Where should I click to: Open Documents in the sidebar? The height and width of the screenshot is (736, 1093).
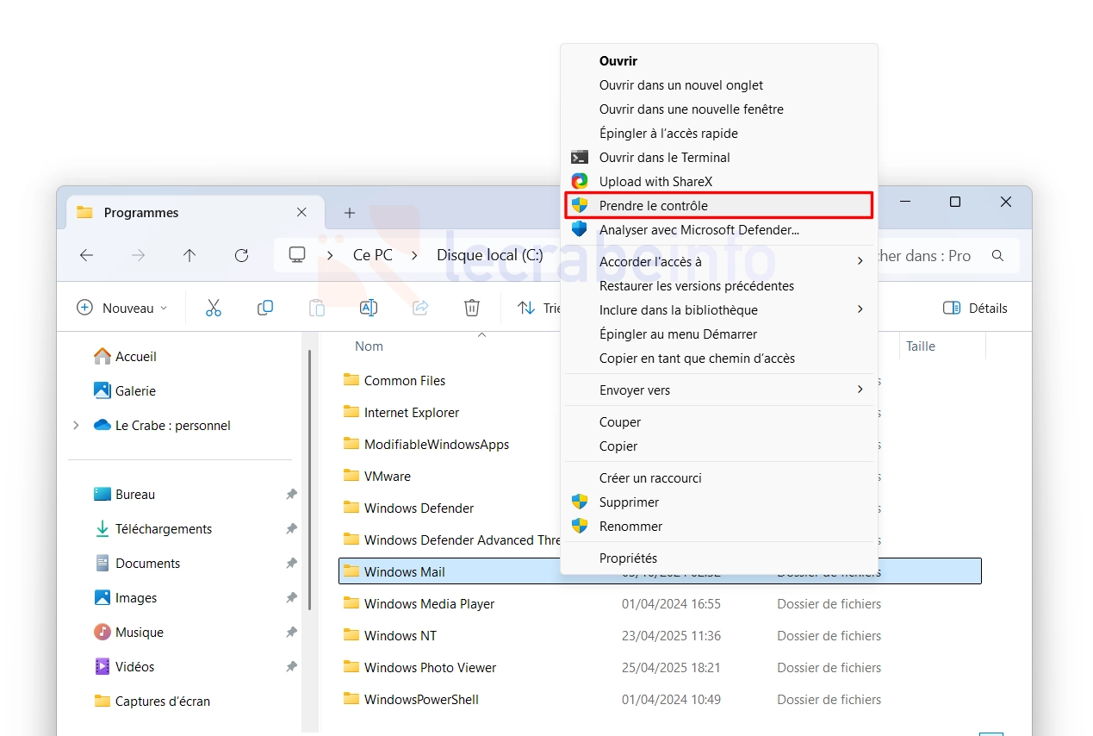coord(148,563)
